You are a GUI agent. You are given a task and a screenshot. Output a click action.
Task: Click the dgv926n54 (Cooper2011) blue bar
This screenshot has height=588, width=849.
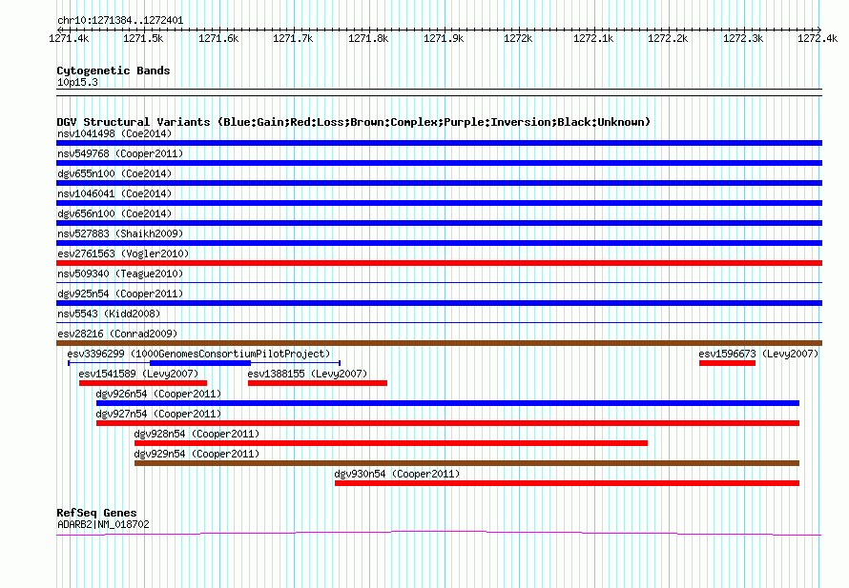tap(447, 403)
